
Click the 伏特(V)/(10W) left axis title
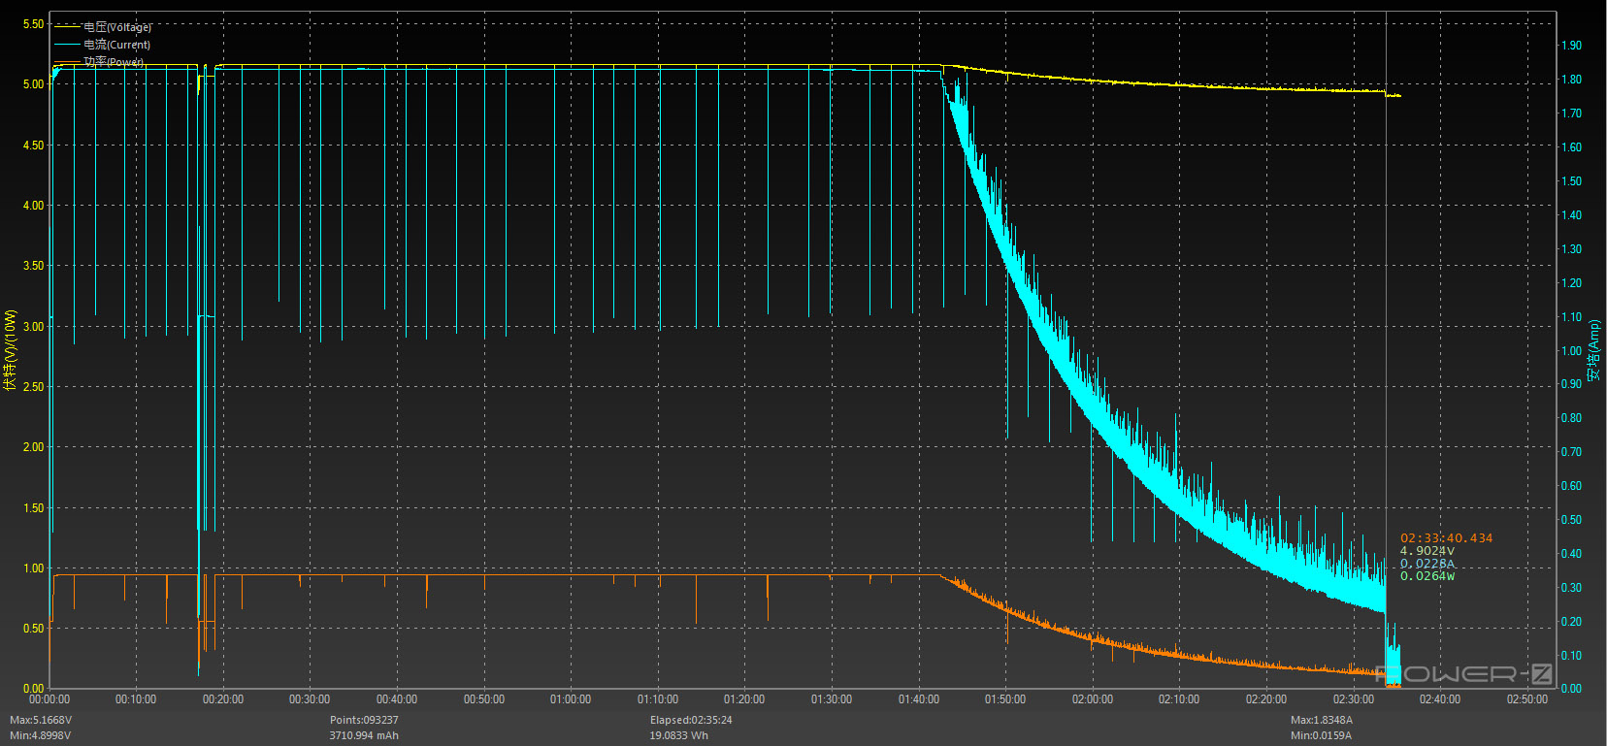click(11, 350)
